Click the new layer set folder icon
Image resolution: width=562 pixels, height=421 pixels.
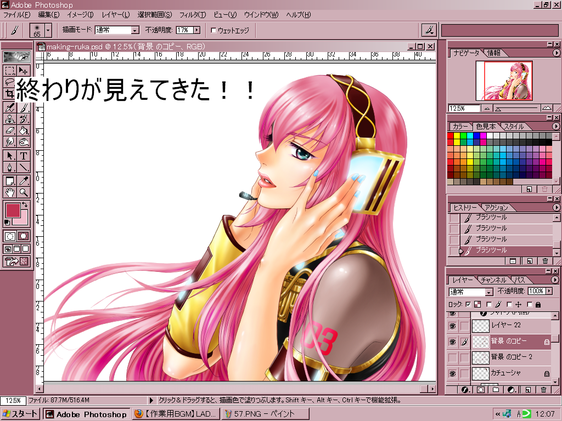tap(496, 390)
